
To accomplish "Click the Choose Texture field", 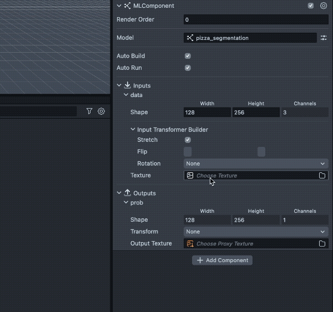I will tap(256, 176).
